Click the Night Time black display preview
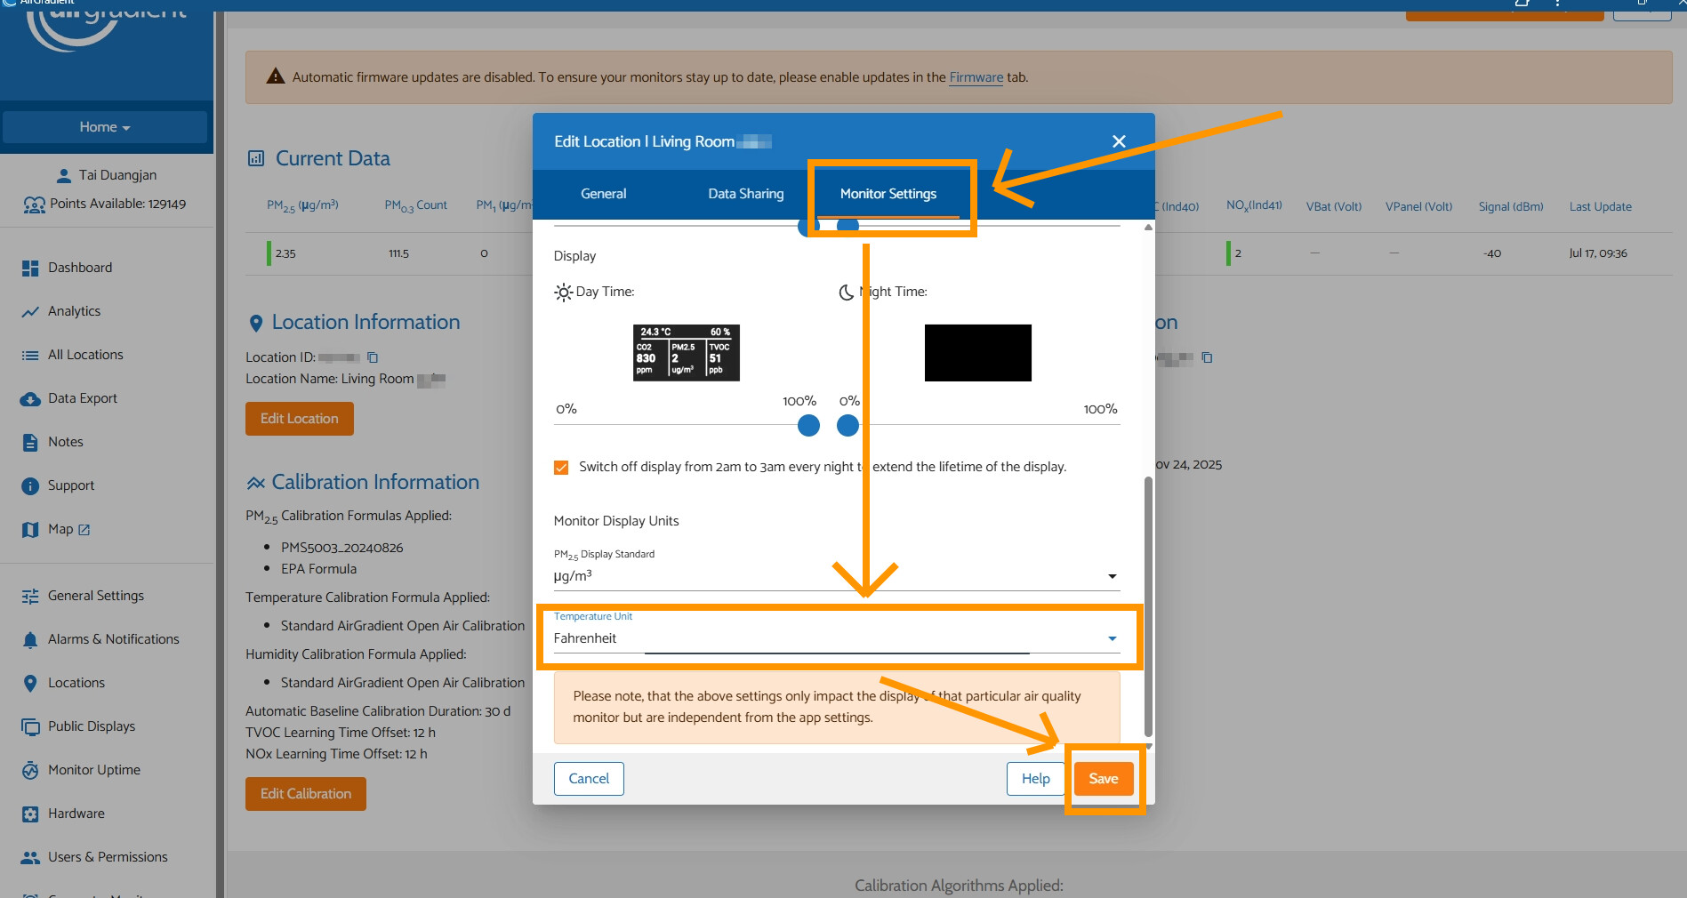The height and width of the screenshot is (898, 1687). [x=978, y=353]
